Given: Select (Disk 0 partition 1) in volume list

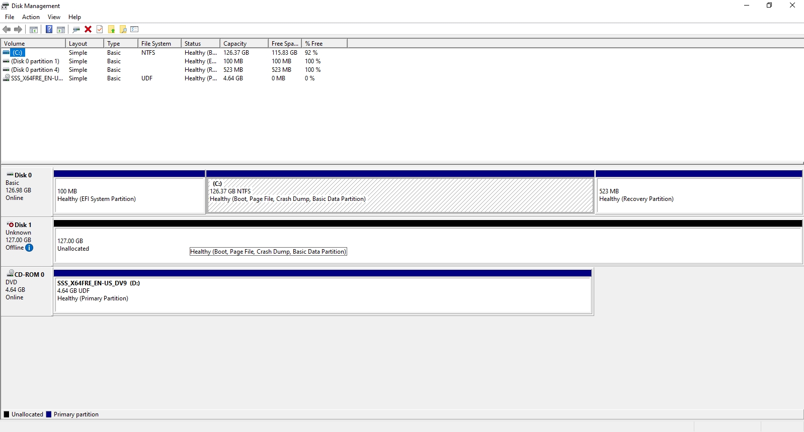Looking at the screenshot, I should pyautogui.click(x=35, y=61).
